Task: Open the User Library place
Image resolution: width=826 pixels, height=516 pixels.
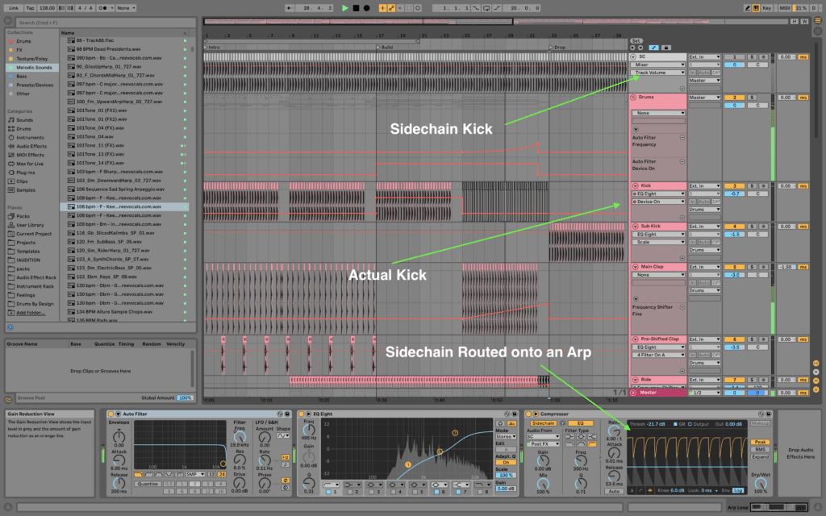Action: click(x=30, y=225)
